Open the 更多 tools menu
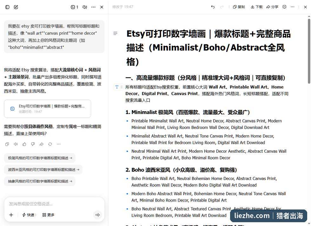 click(x=48, y=215)
